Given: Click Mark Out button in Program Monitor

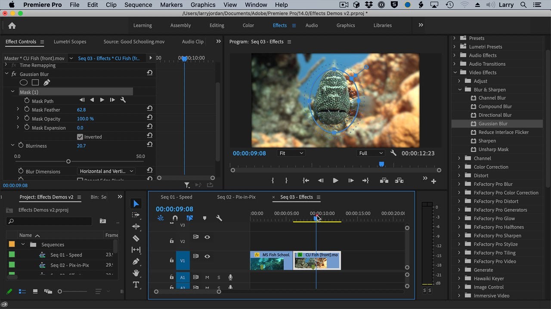Looking at the screenshot, I should tap(286, 181).
